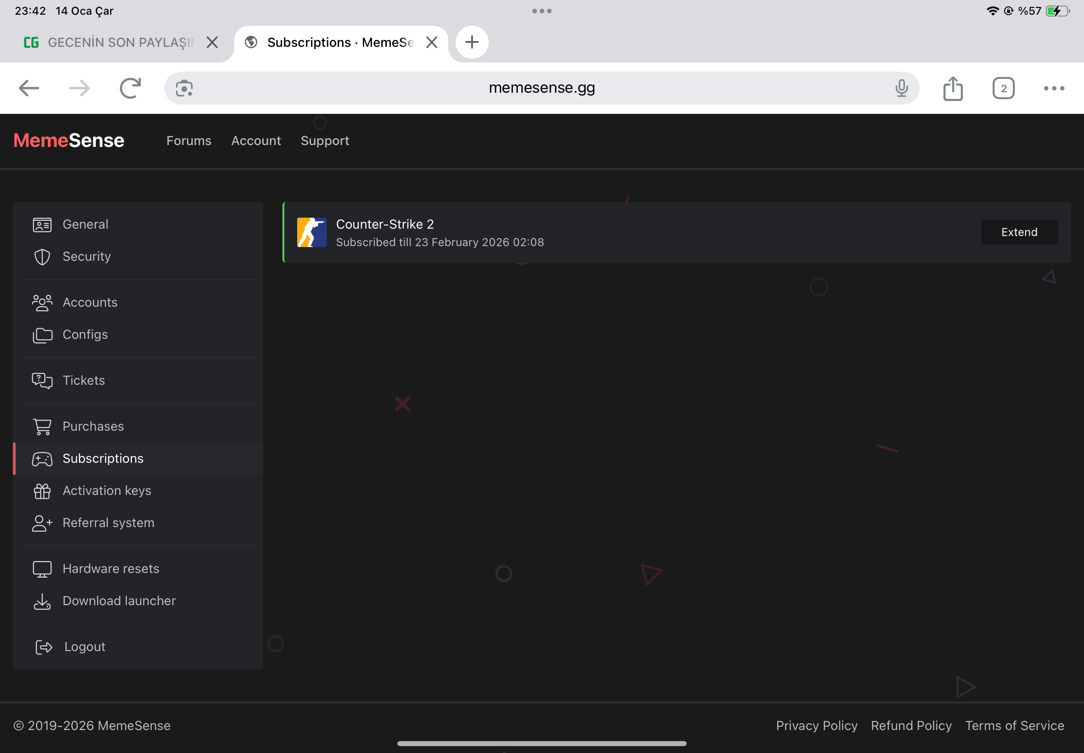
Task: Click the MemeSense logo
Action: 69,140
